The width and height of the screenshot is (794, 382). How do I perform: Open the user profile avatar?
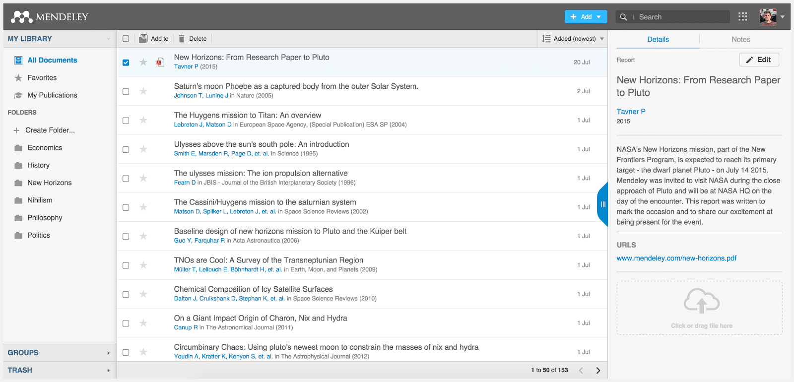tap(768, 17)
